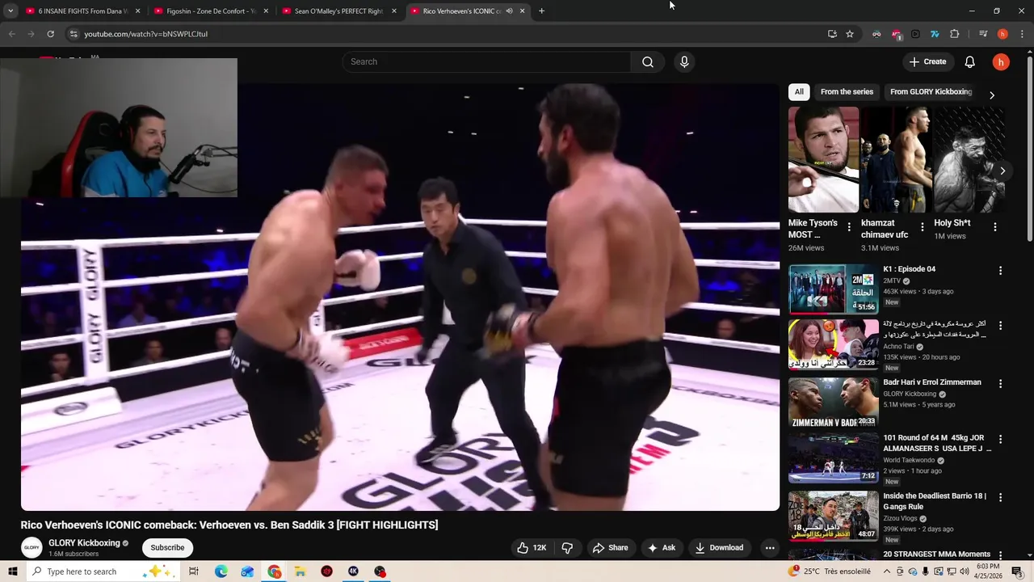Open options for Badr Hari v Errol Zimmerman
Screen dimensions: 1034x582
pyautogui.click(x=1000, y=384)
